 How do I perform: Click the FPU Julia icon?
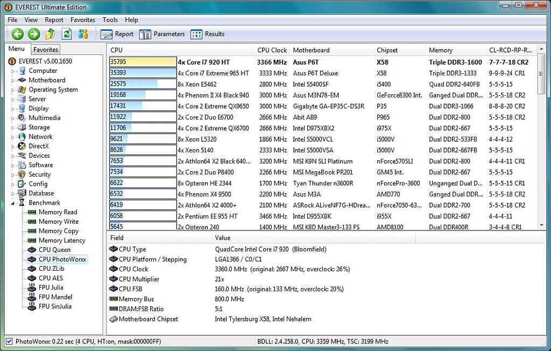point(32,287)
